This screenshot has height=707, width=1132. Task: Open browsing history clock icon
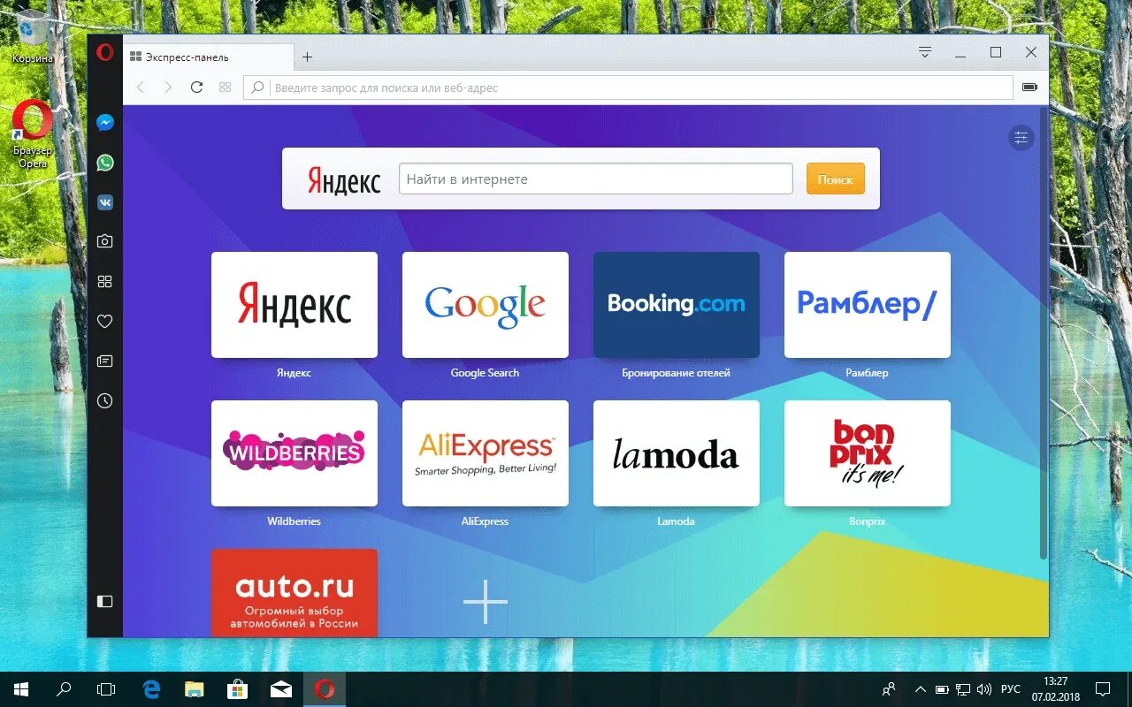[104, 400]
